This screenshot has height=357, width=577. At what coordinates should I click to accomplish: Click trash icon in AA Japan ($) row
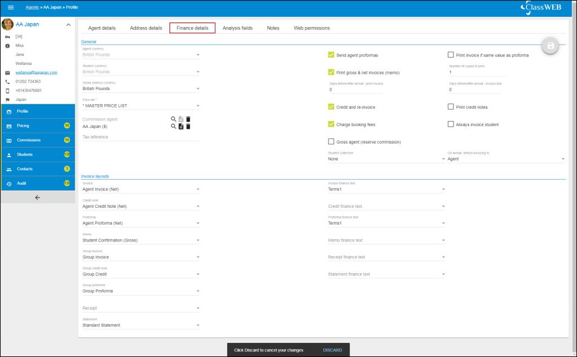[188, 127]
